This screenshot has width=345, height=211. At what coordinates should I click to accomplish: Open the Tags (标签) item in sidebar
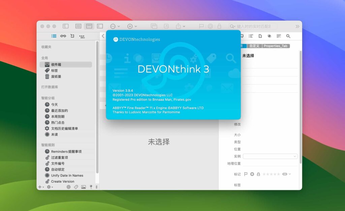click(x=54, y=70)
